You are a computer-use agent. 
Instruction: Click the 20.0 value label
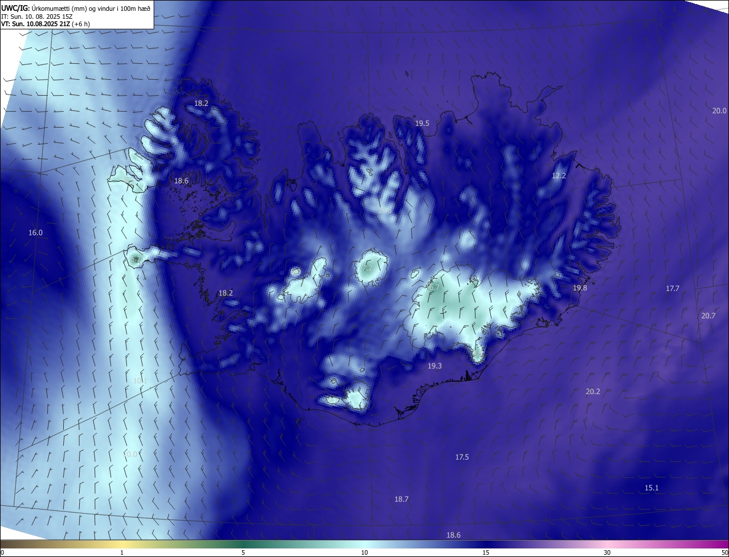click(719, 110)
